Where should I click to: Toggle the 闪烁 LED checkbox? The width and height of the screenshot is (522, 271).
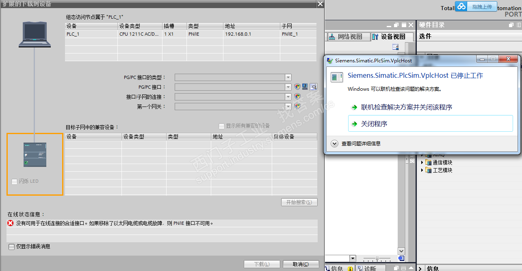click(x=14, y=181)
